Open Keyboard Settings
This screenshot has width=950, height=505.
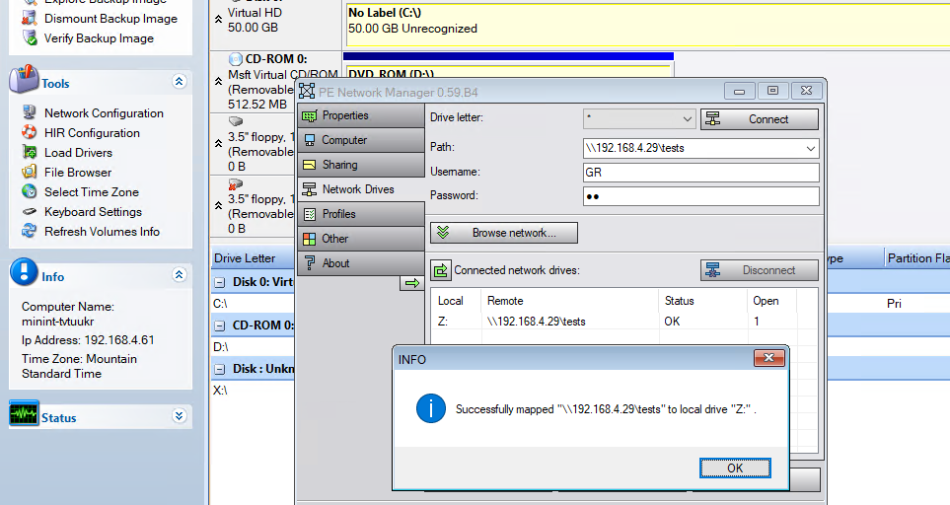(x=93, y=212)
